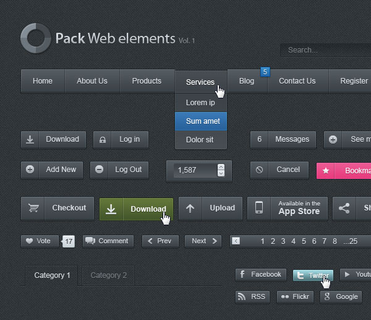Click the shopping cart icon beside Checkout
The image size is (371, 320).
tap(33, 208)
